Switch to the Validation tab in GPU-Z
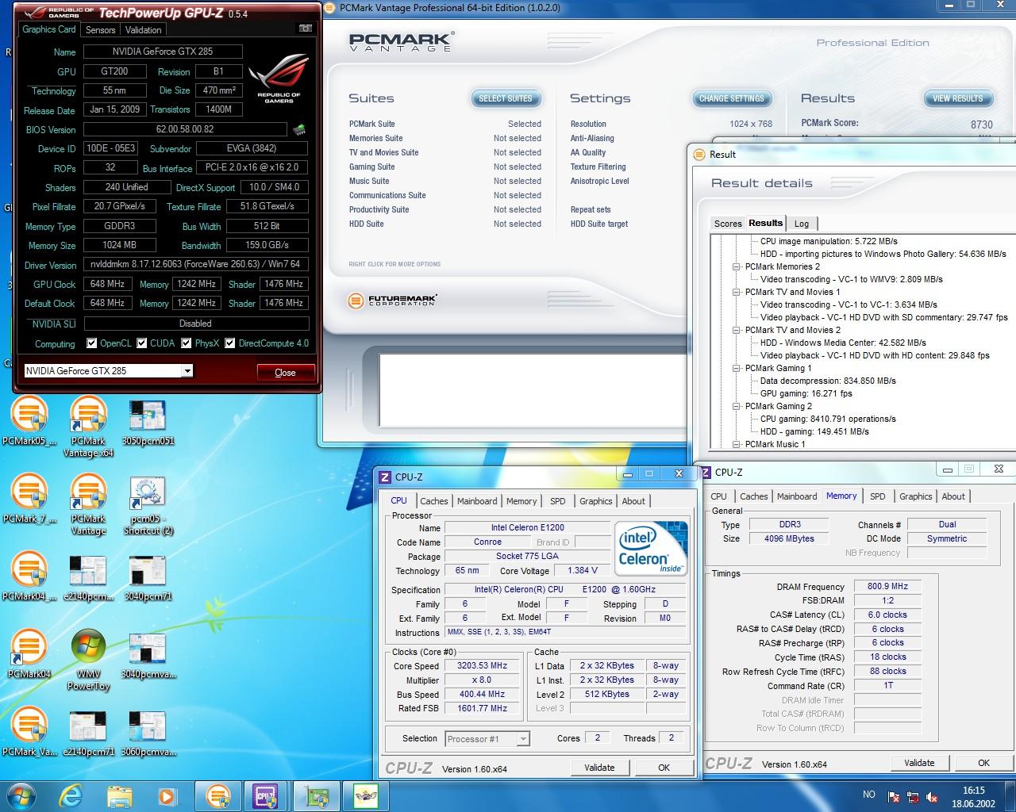Image resolution: width=1016 pixels, height=812 pixels. [144, 30]
